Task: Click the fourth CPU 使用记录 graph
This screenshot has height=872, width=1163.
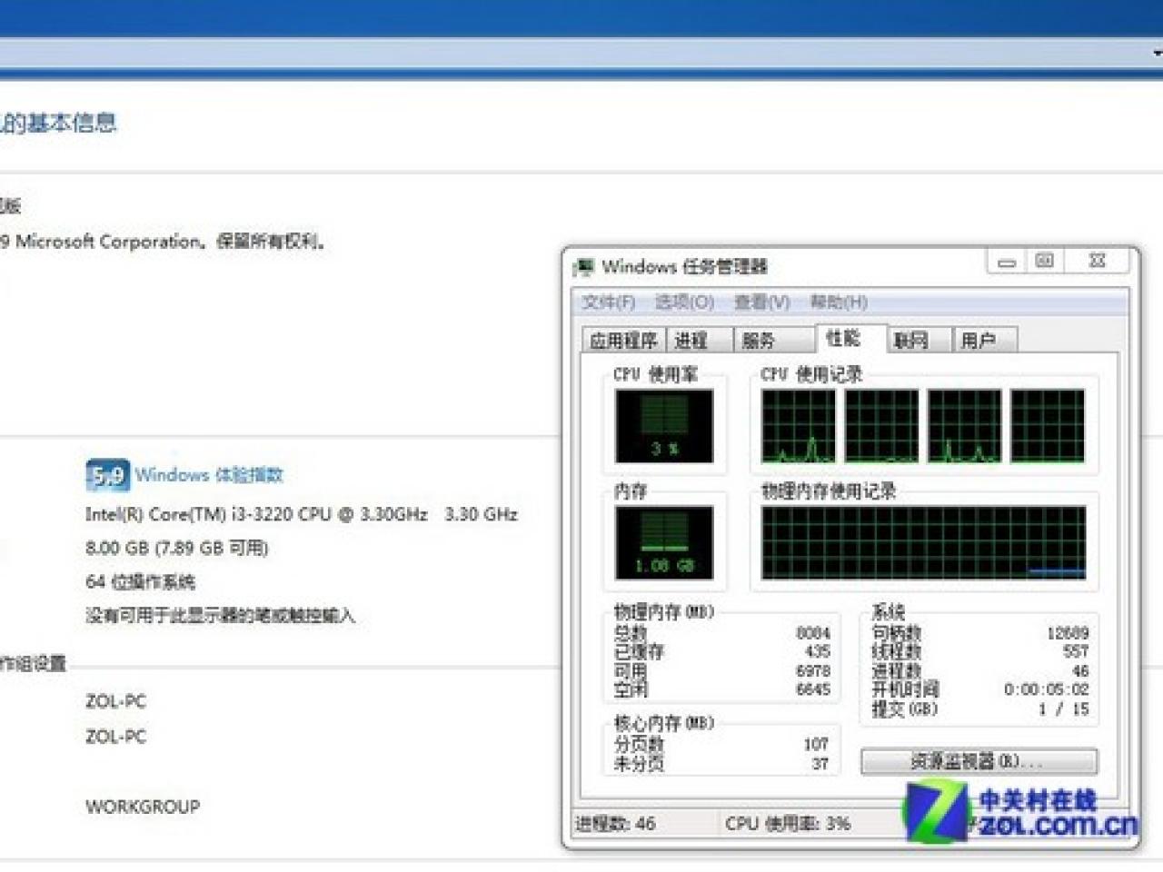Action: [1048, 426]
